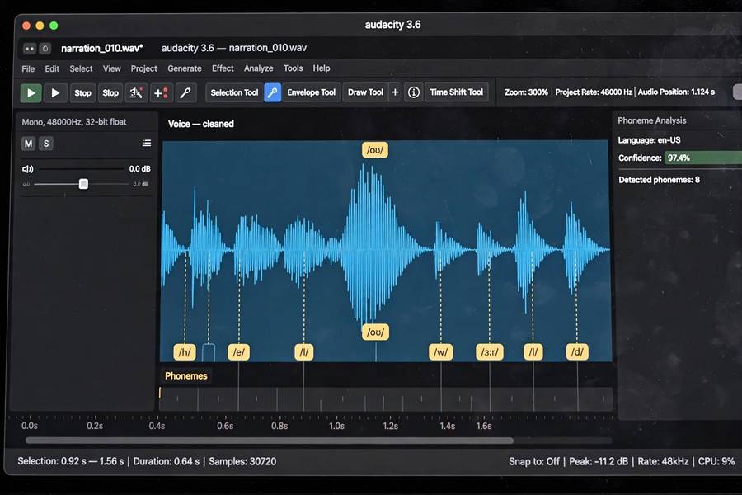Click the gray magnifier icon before Selection Tool

coord(185,93)
